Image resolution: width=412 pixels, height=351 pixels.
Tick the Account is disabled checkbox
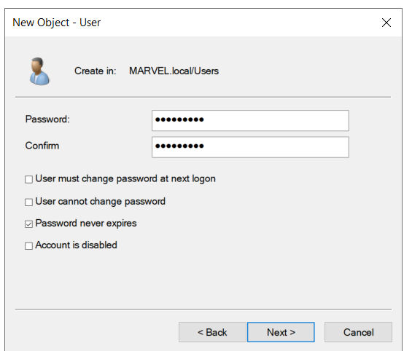pyautogui.click(x=29, y=246)
